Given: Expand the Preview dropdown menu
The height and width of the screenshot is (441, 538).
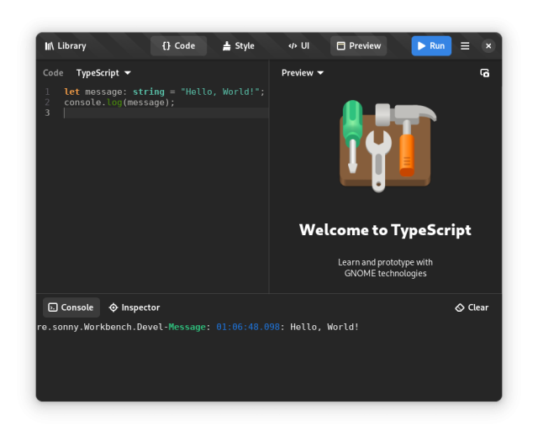Looking at the screenshot, I should [x=303, y=73].
